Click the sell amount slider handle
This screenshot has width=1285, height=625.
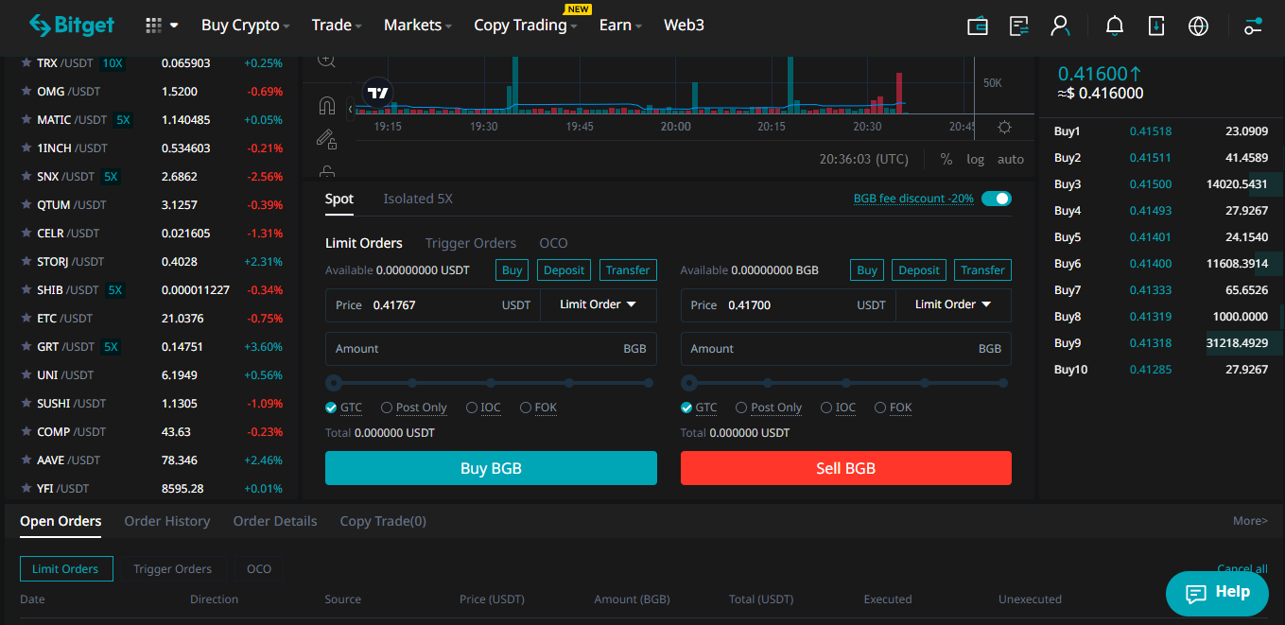[x=689, y=383]
